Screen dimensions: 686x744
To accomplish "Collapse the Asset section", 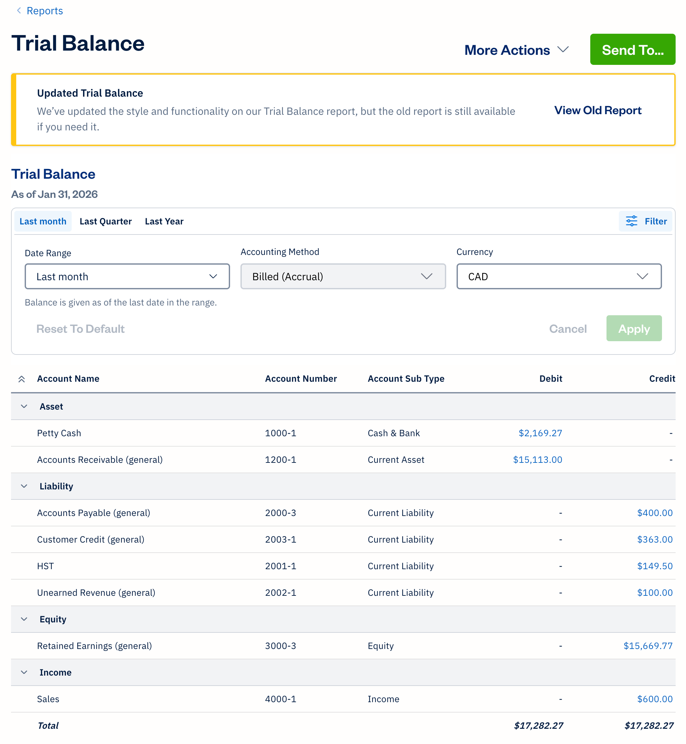I will [x=24, y=406].
